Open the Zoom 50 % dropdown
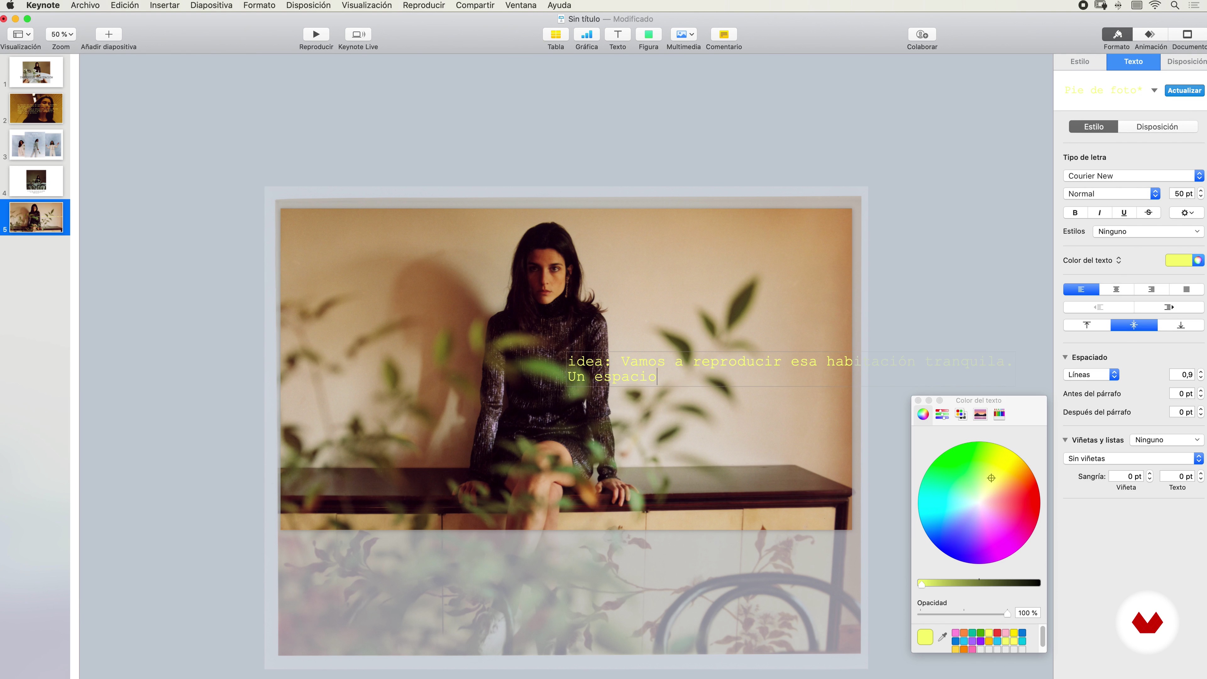This screenshot has height=679, width=1207. (x=61, y=34)
